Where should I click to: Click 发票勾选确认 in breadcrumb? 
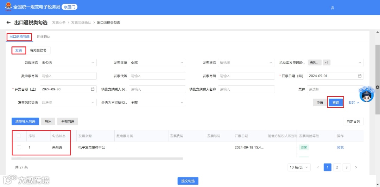(81, 22)
